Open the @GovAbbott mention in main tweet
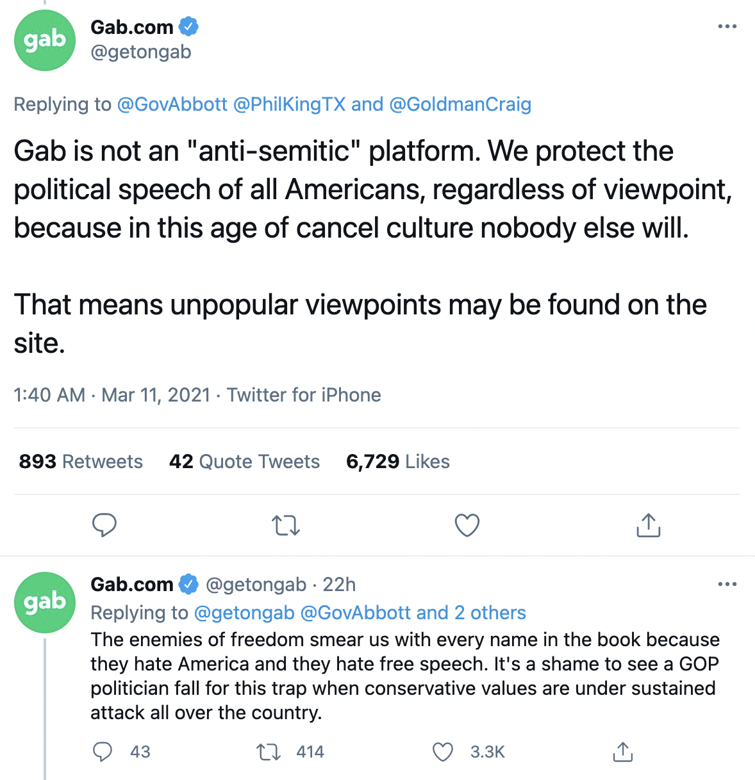The width and height of the screenshot is (755, 780). click(172, 104)
